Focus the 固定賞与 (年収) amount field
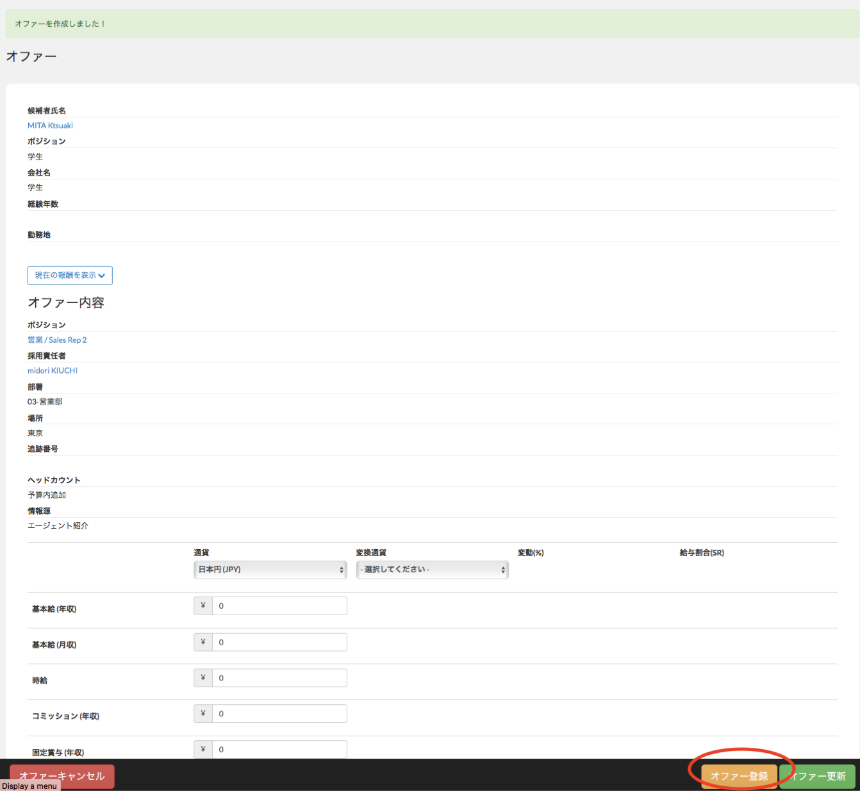Viewport: 860px width, 792px height. pyautogui.click(x=279, y=749)
